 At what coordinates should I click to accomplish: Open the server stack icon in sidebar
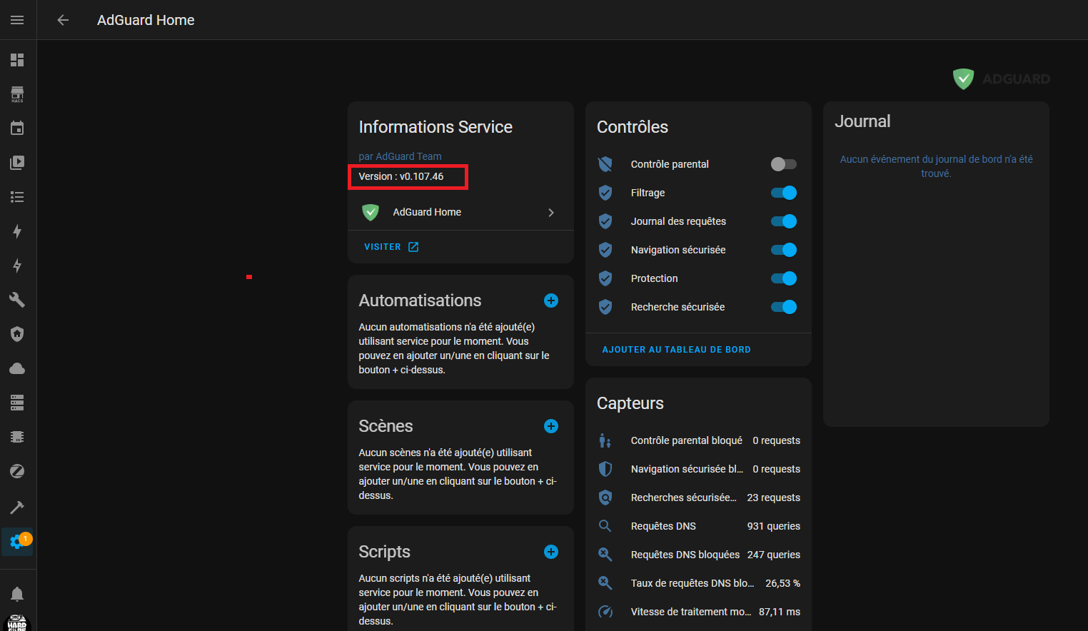tap(17, 403)
